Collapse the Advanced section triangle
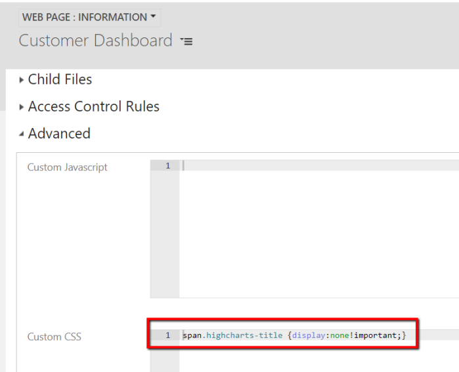Screen dimensions: 459x372 tap(22, 134)
